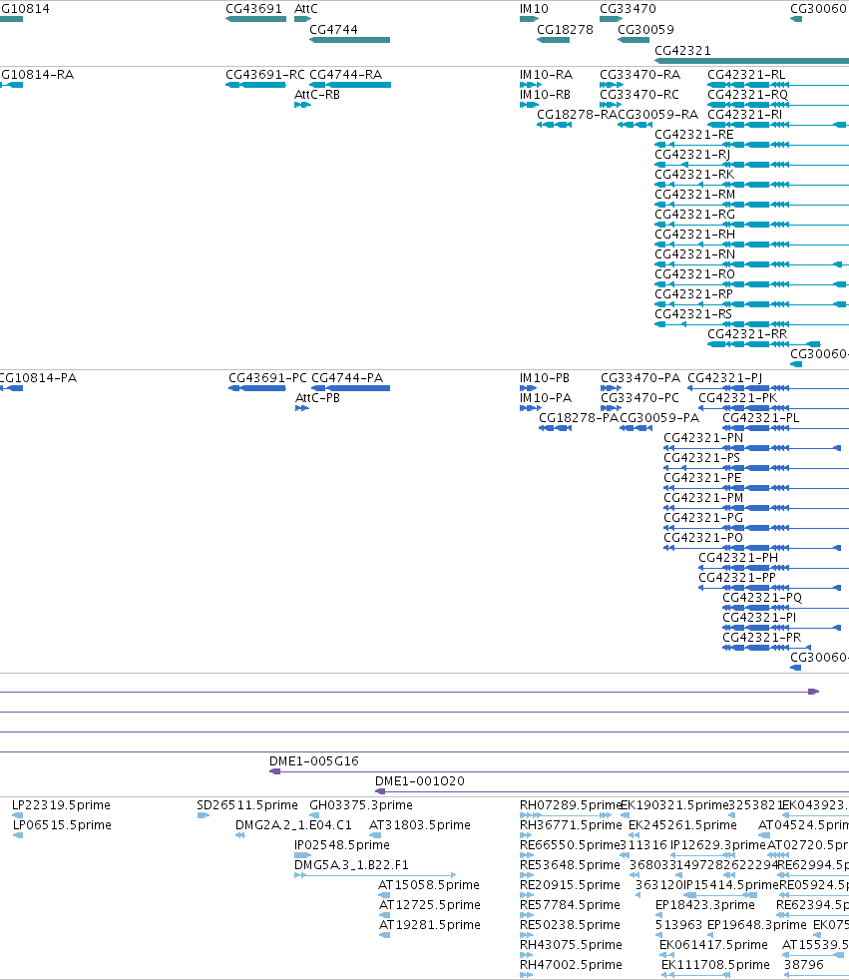
Task: Select transcript CG42321-RG
Action: click(x=694, y=215)
